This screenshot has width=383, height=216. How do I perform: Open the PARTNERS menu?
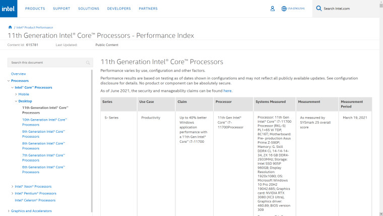point(148,9)
